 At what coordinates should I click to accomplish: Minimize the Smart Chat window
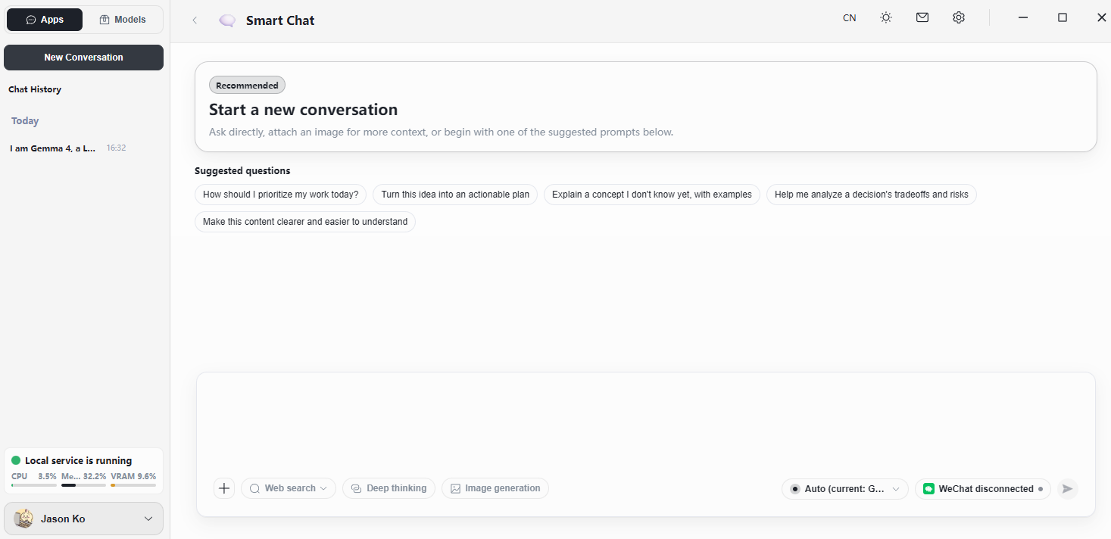1023,17
